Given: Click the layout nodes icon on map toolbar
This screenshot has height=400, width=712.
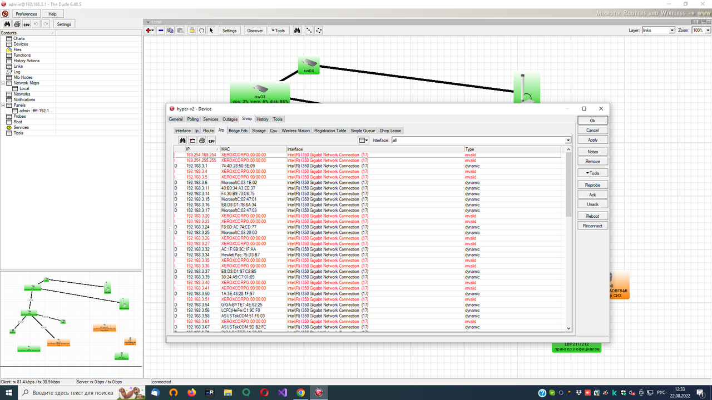Looking at the screenshot, I should pos(309,31).
